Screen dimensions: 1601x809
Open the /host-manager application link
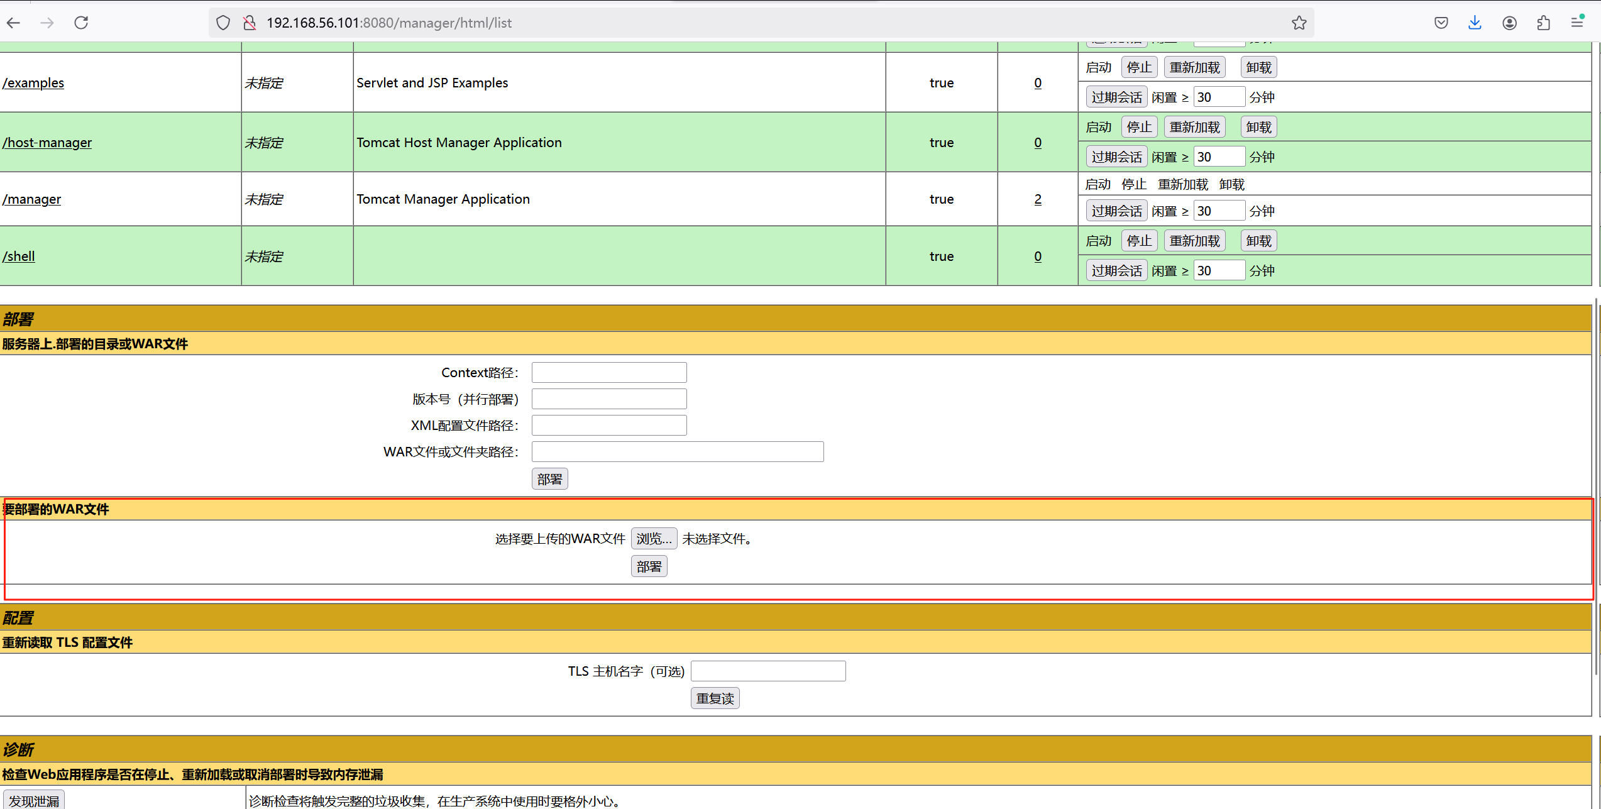click(47, 143)
